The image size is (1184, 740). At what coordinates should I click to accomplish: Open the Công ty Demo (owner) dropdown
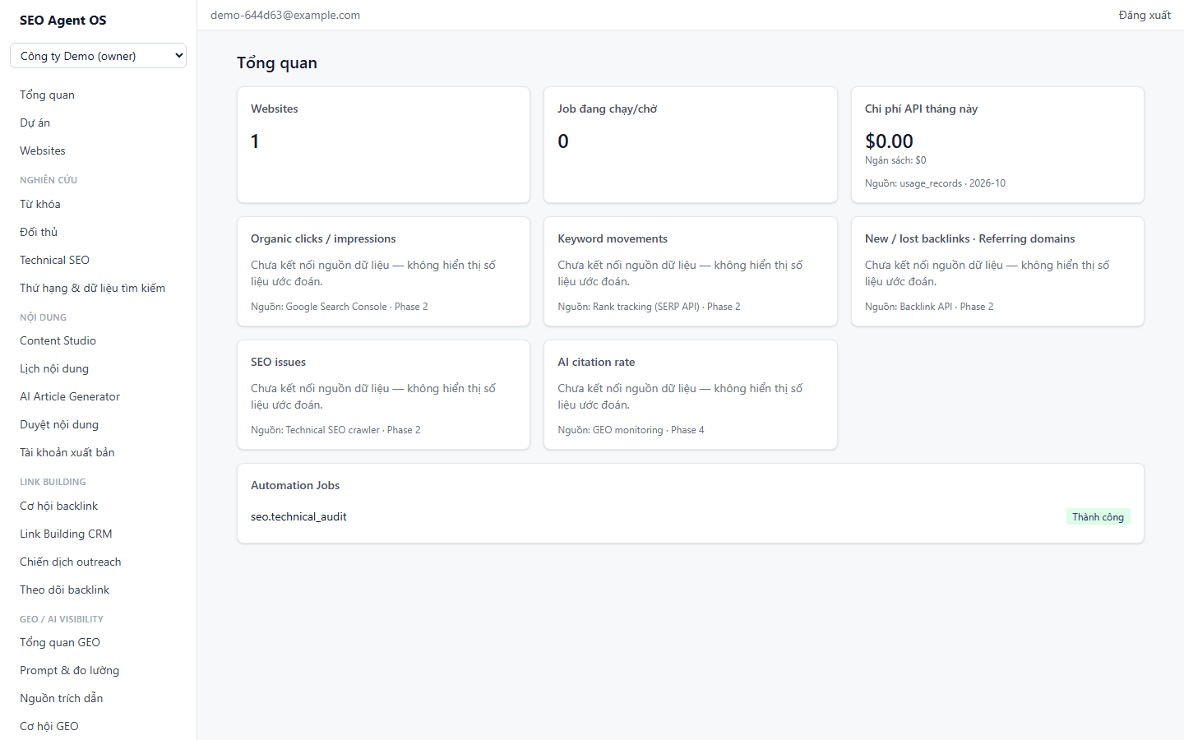point(98,56)
